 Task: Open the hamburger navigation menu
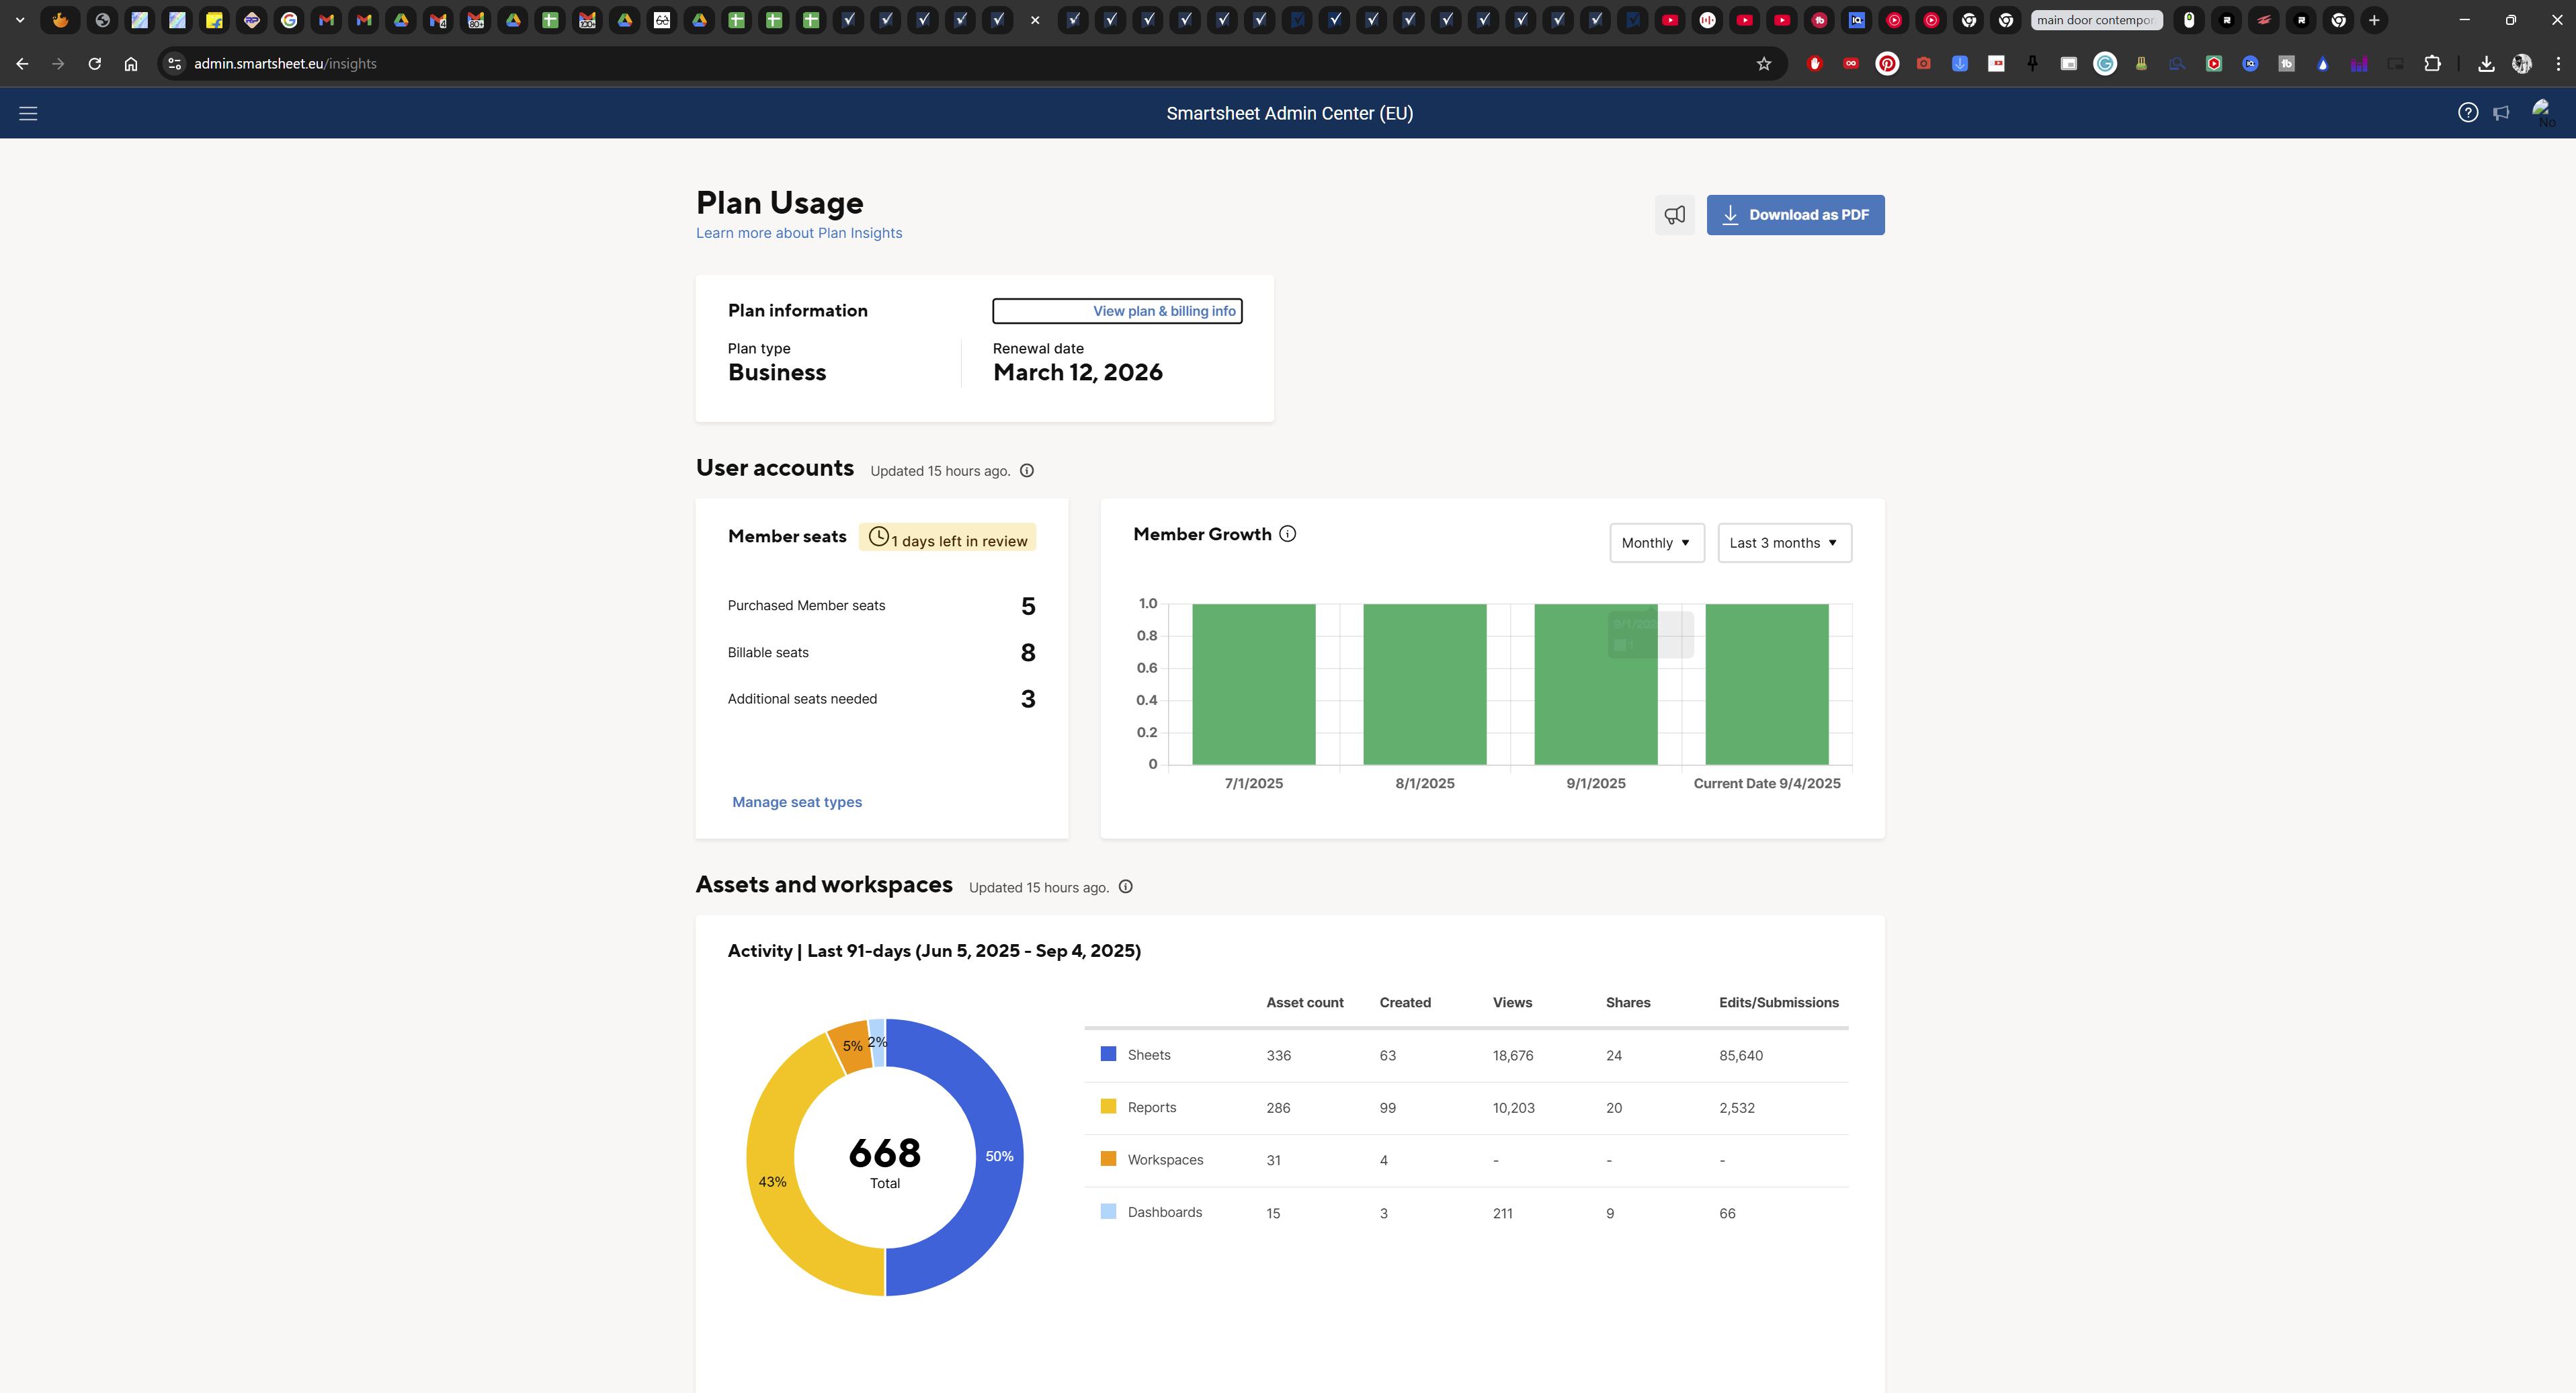pos(28,113)
